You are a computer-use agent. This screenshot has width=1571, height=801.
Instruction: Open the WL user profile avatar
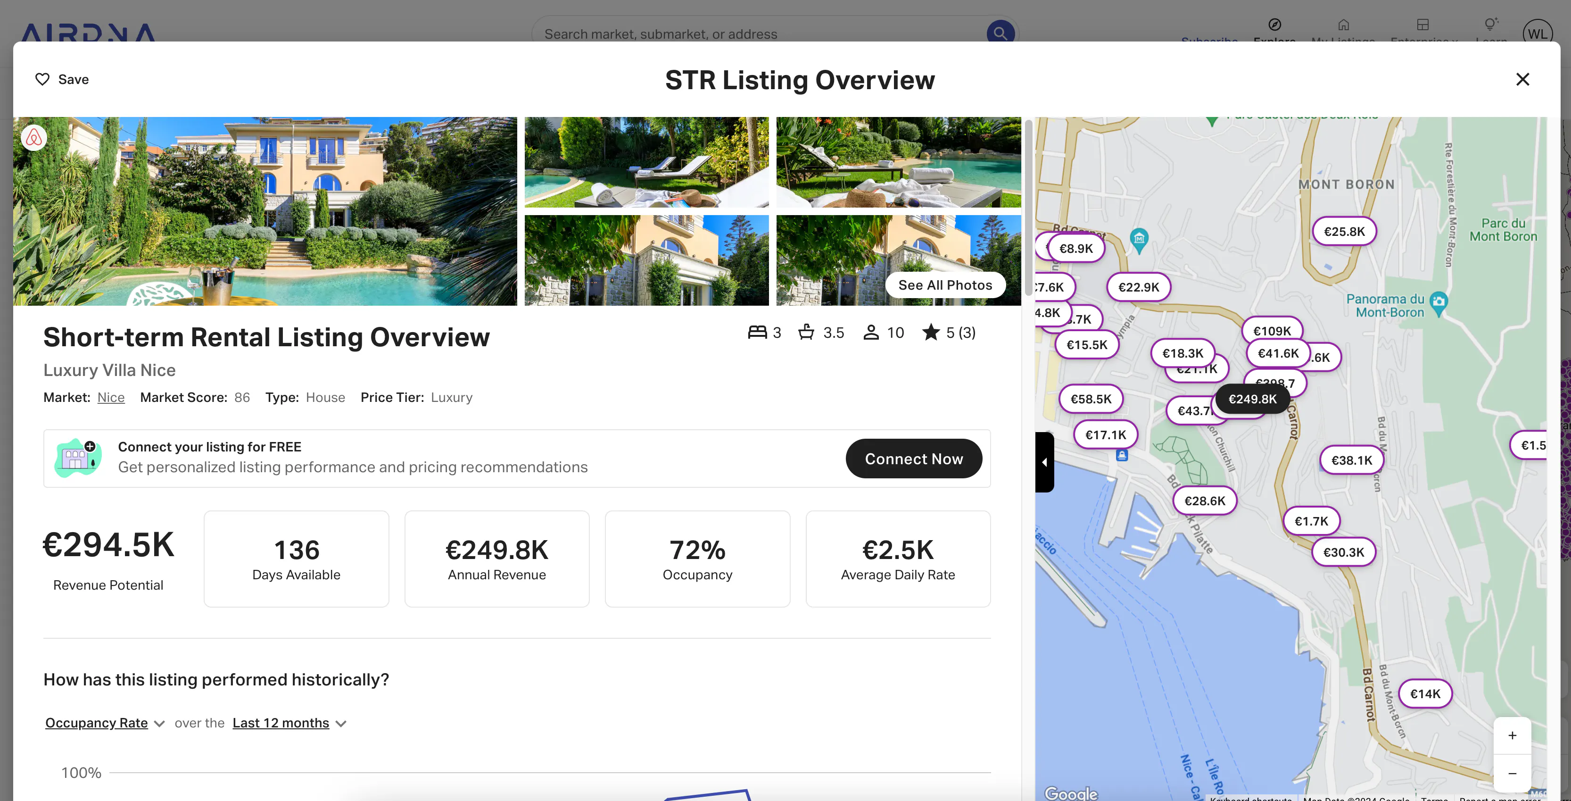(x=1537, y=33)
